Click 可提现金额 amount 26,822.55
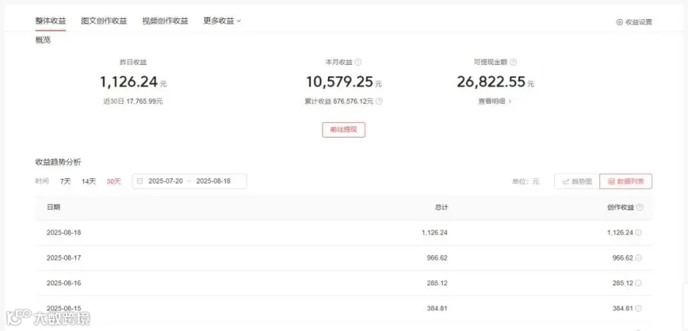Image resolution: width=688 pixels, height=331 pixels. [491, 82]
